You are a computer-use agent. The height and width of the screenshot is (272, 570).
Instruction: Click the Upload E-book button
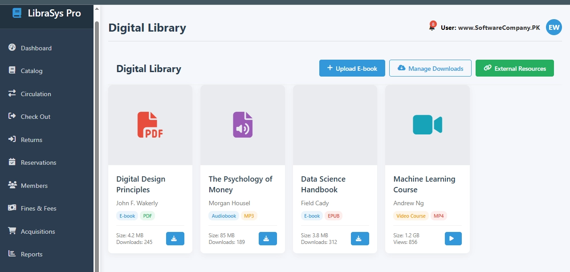pos(352,68)
